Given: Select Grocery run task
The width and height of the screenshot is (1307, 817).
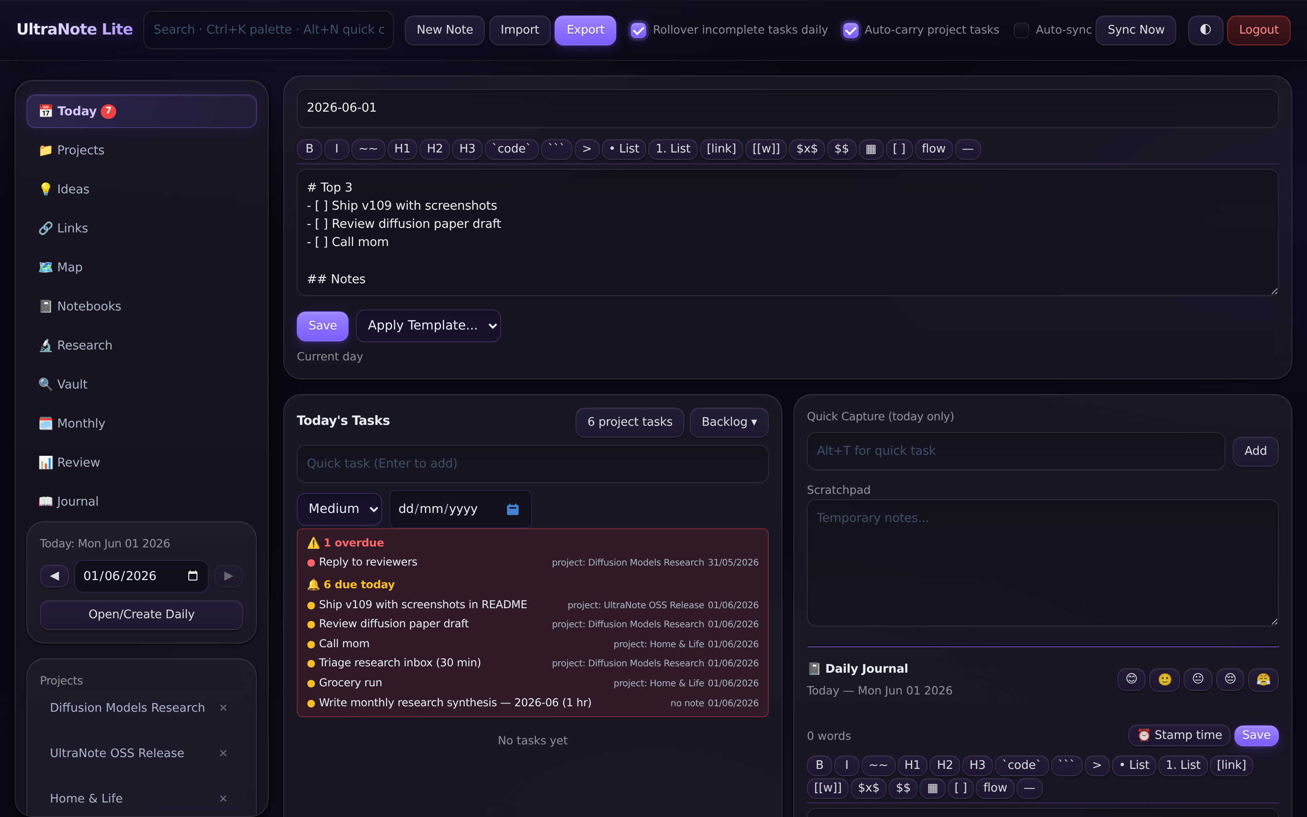Looking at the screenshot, I should point(532,683).
